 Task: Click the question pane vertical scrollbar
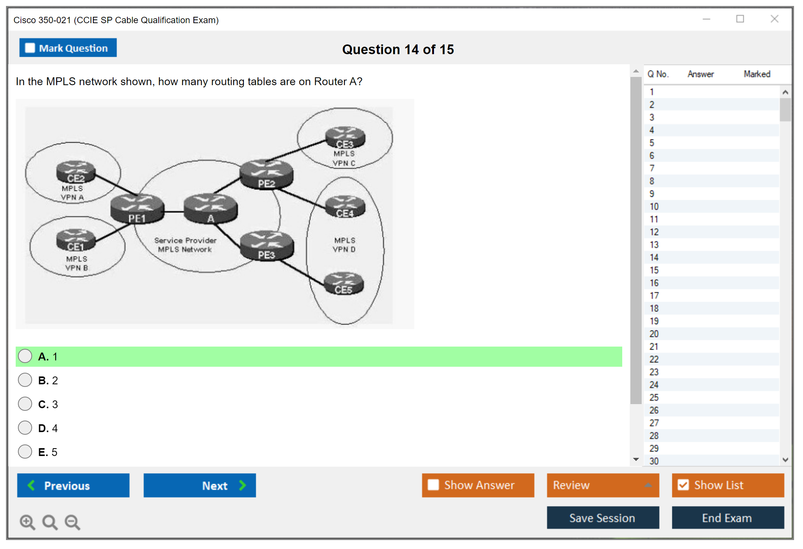(x=636, y=239)
